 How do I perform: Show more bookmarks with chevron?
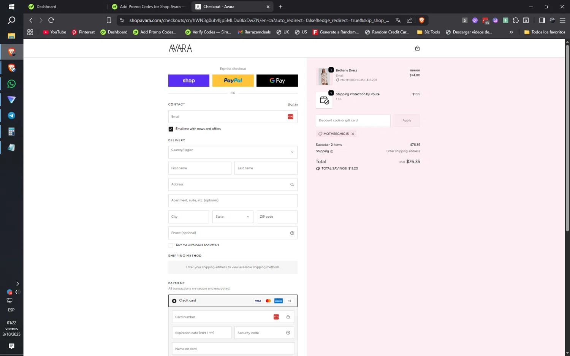coord(511,32)
